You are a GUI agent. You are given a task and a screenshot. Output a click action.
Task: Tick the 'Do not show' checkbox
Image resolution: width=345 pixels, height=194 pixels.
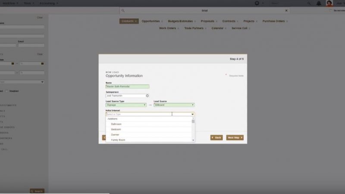click(x=330, y=10)
